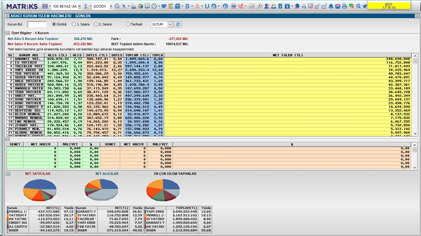Click the monitor screen chart icon
Image resolution: width=421 pixels, height=236 pixels.
147,6
